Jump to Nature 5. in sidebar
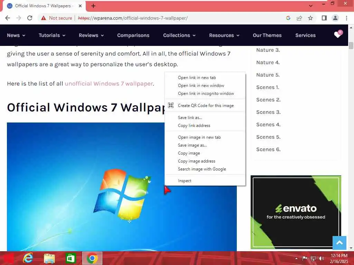Viewport: 354px width, 265px height. click(268, 75)
